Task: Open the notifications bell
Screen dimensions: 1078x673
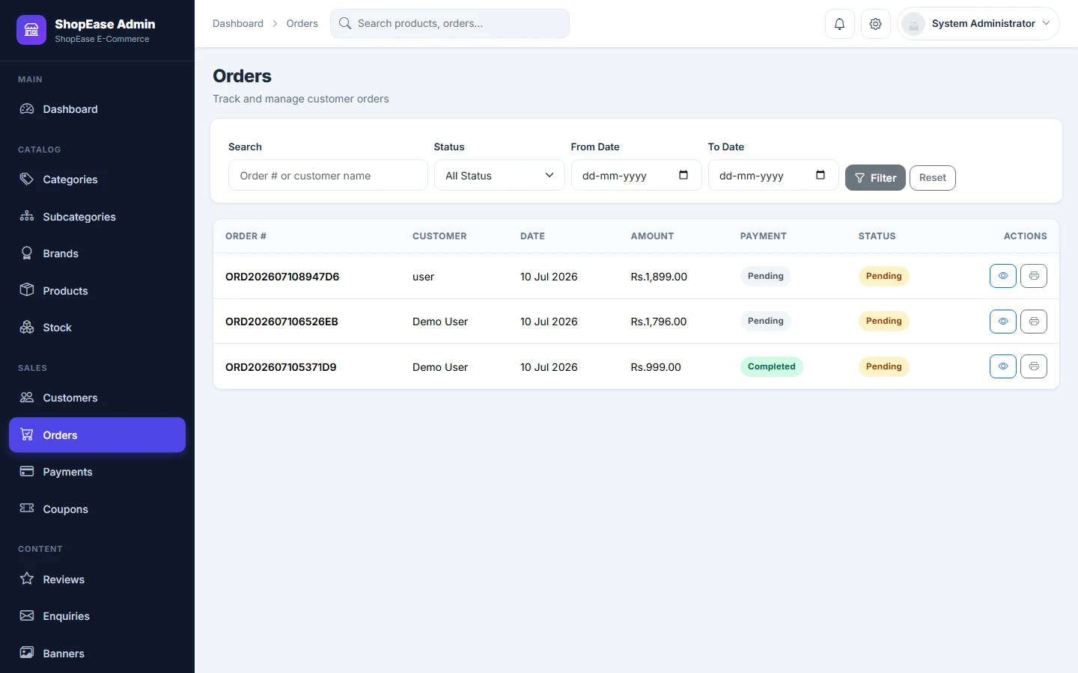Action: (x=839, y=24)
